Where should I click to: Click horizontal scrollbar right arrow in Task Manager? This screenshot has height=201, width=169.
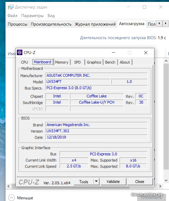pos(160,186)
